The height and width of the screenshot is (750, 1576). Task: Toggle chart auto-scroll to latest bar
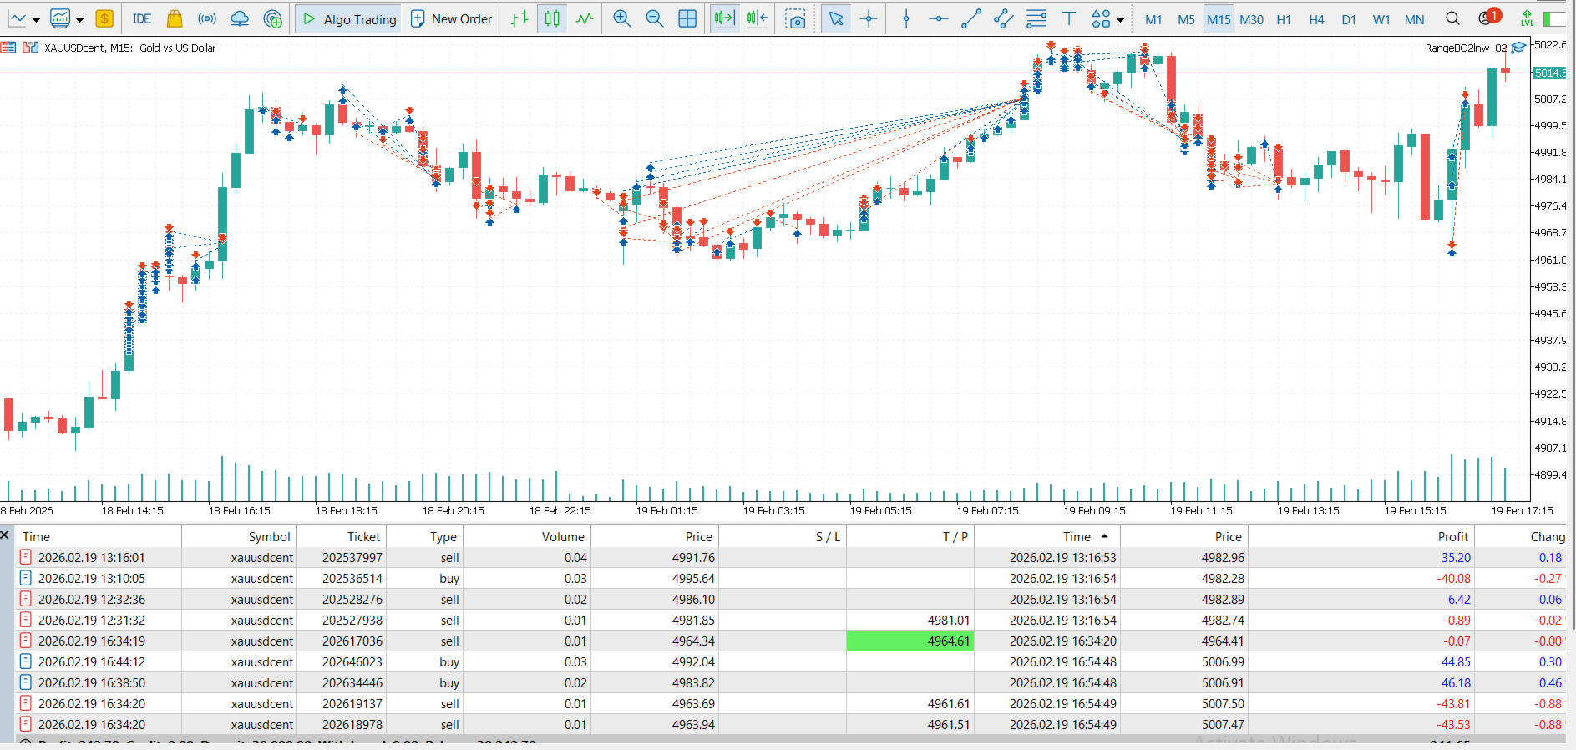(724, 18)
